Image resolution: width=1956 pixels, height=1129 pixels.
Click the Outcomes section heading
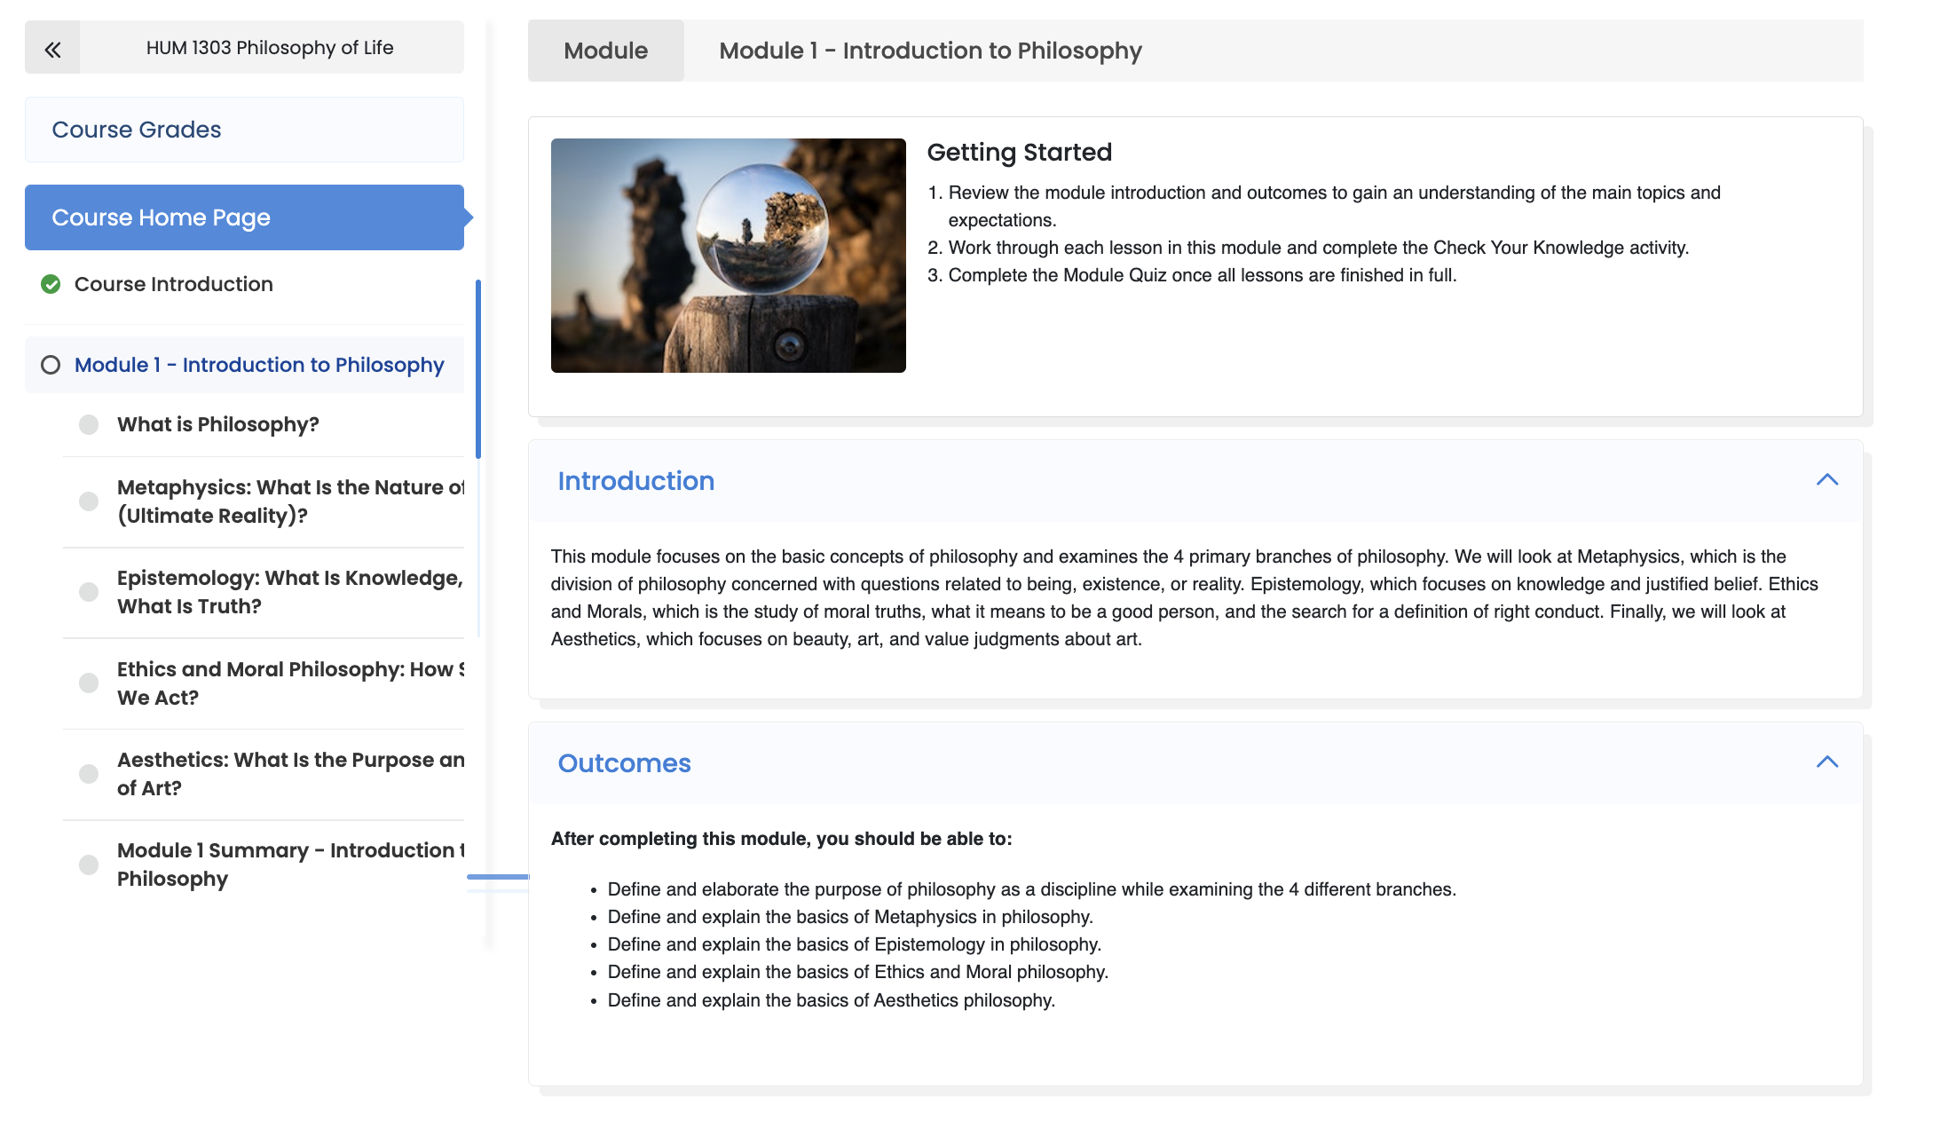click(x=625, y=763)
